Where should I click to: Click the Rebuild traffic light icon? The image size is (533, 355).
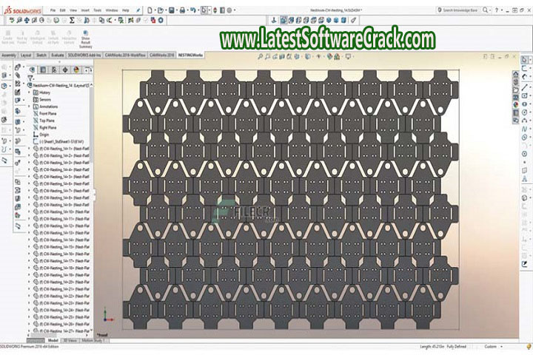click(215, 10)
